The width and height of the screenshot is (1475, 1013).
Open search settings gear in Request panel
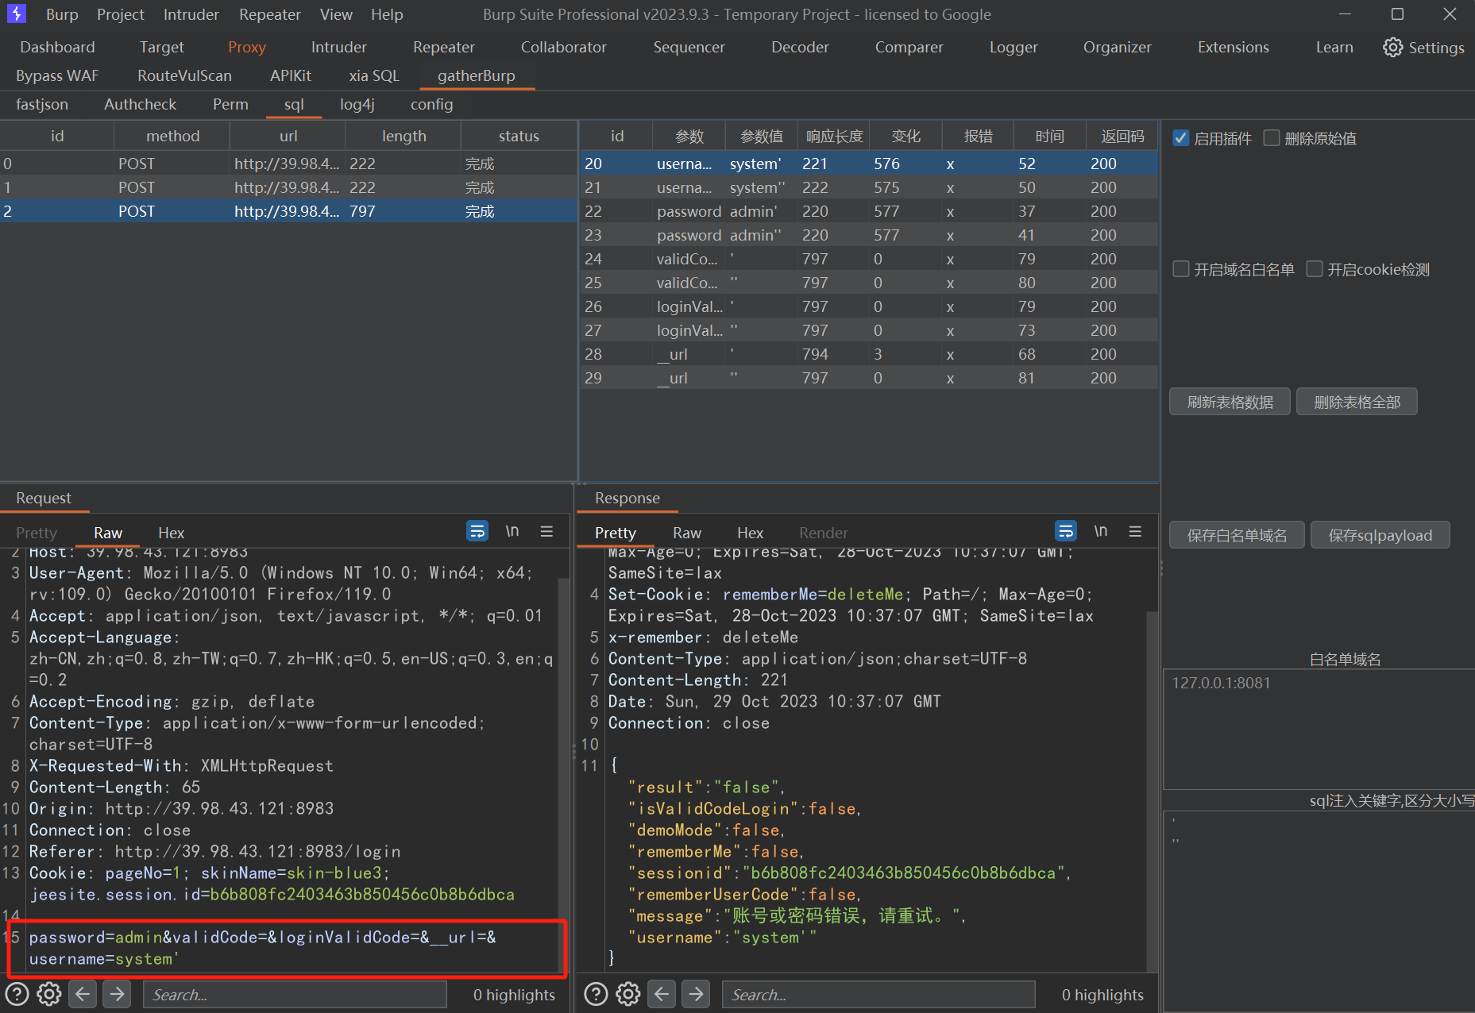point(49,994)
